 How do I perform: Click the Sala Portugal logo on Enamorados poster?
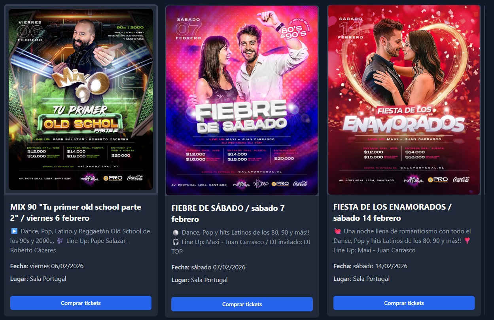tap(414, 180)
